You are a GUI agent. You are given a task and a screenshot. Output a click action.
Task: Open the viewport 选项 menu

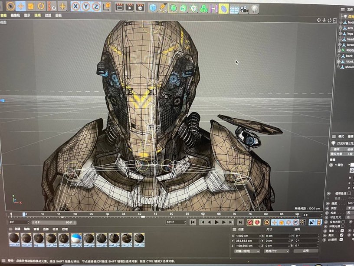coord(37,15)
